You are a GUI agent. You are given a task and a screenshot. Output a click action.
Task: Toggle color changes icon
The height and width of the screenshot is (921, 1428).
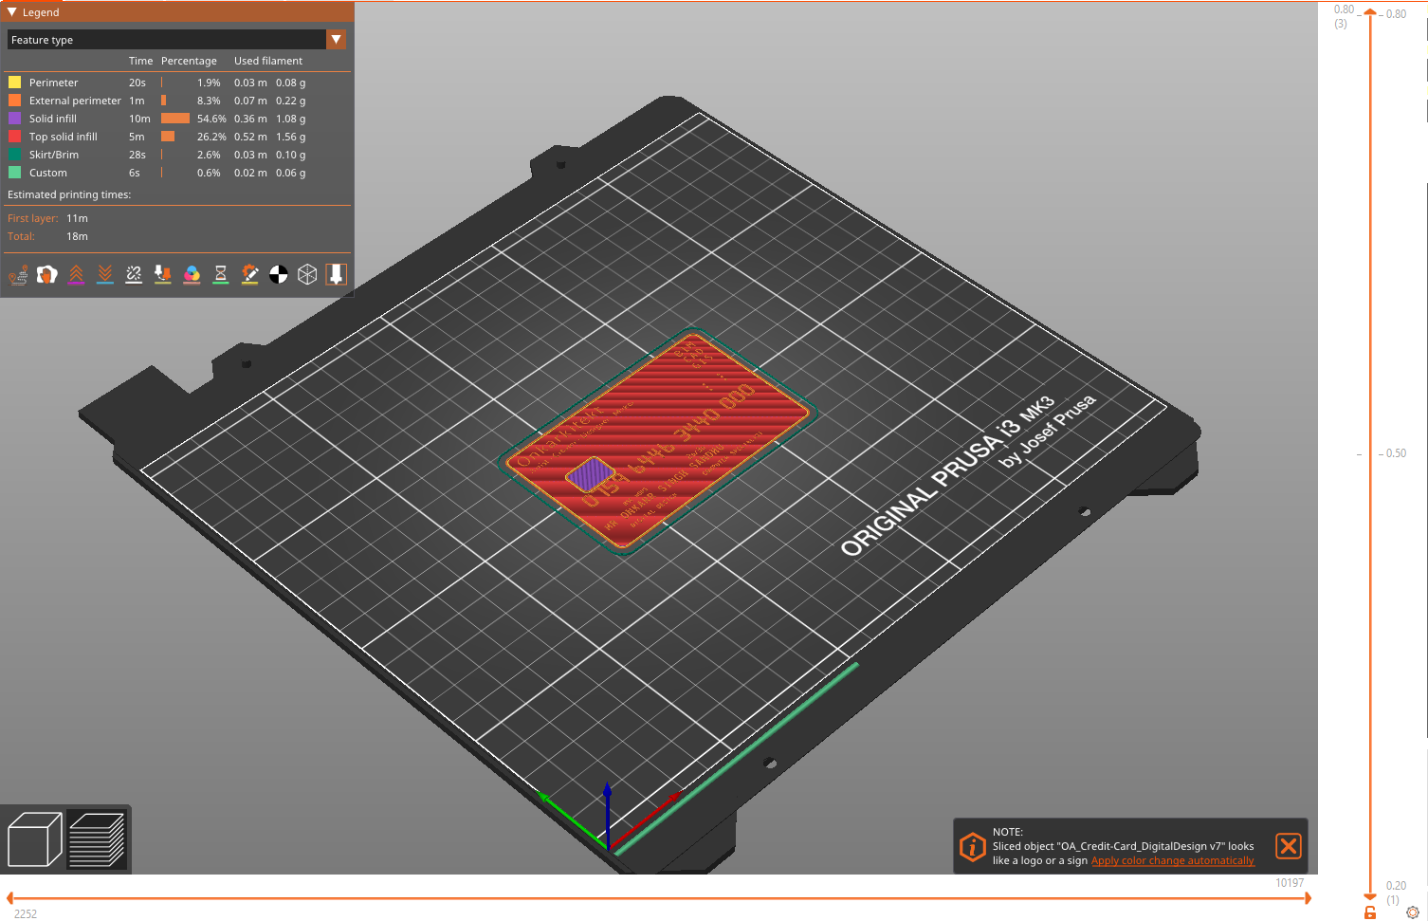click(192, 275)
